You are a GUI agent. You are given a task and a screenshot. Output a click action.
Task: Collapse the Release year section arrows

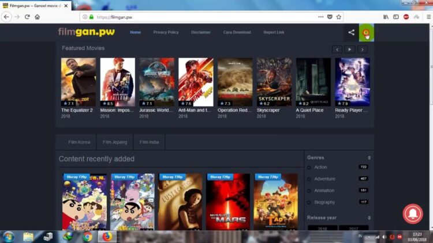[x=369, y=218]
